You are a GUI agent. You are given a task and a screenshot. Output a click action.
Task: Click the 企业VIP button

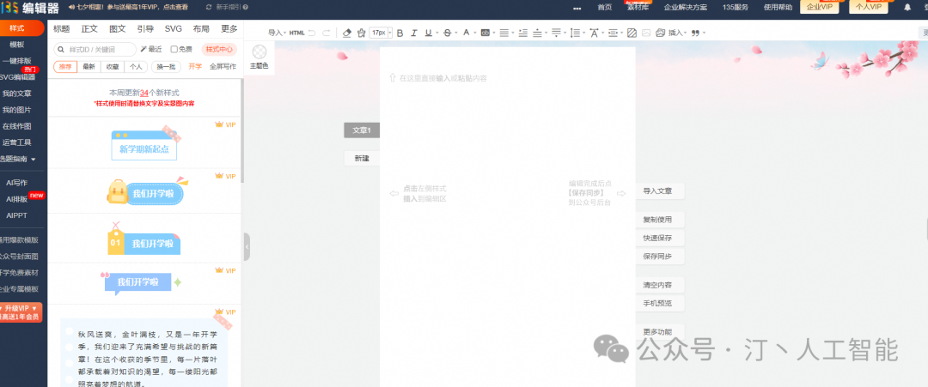(x=819, y=7)
